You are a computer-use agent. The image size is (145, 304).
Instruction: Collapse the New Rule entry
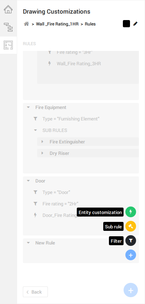(x=28, y=243)
